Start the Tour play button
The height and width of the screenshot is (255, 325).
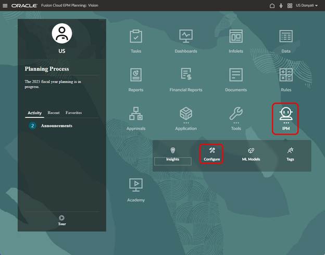(x=62, y=218)
